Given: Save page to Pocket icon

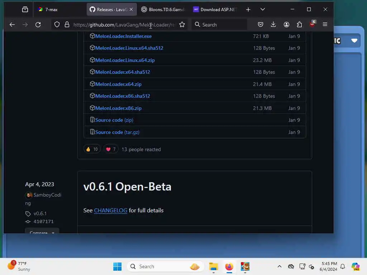Looking at the screenshot, I should point(261,25).
